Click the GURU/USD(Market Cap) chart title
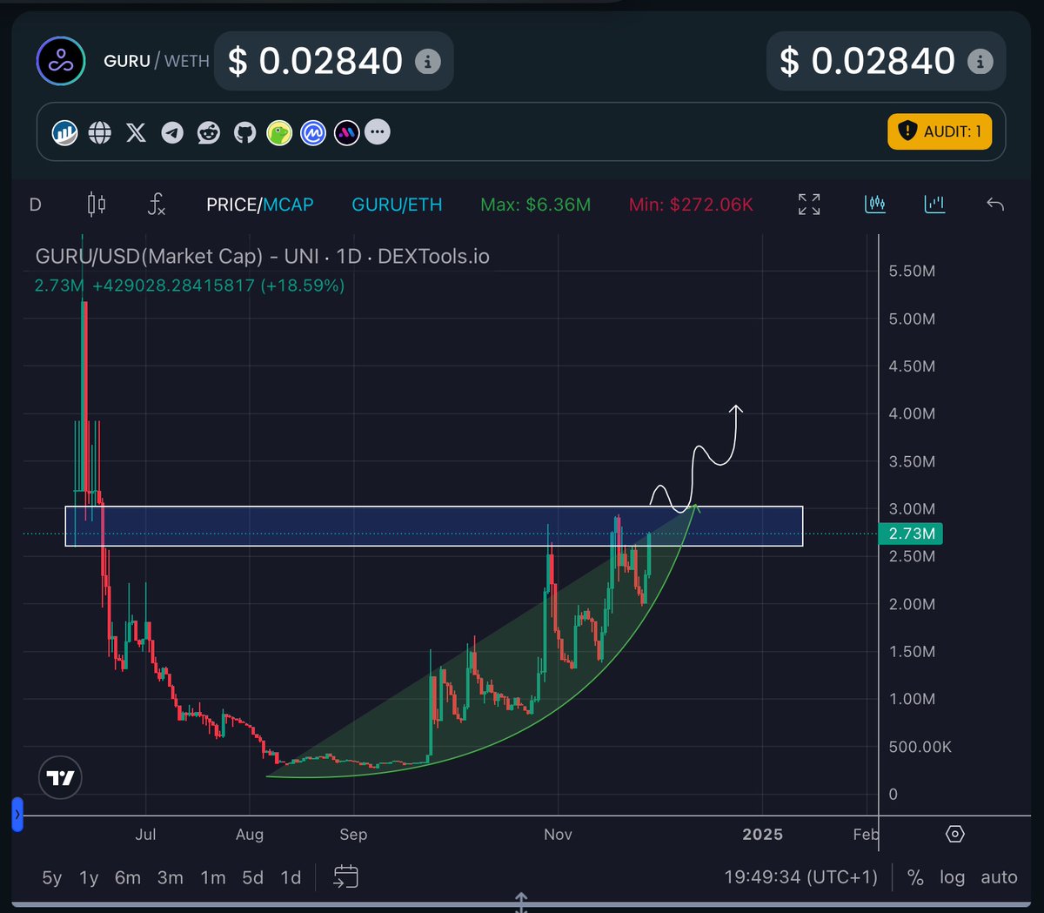 coord(262,257)
